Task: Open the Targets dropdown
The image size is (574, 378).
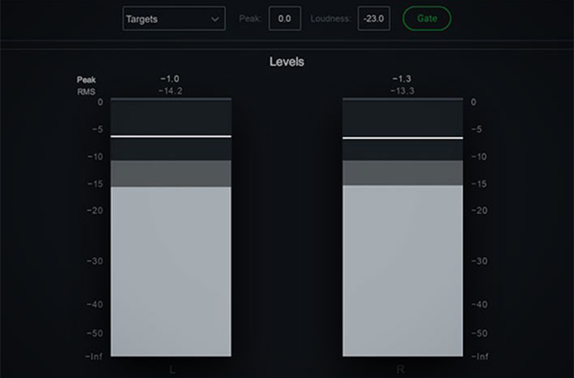Action: point(174,19)
